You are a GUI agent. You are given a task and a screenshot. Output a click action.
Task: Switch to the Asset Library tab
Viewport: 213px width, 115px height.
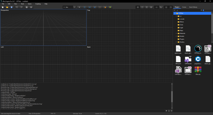pyautogui.click(x=193, y=7)
